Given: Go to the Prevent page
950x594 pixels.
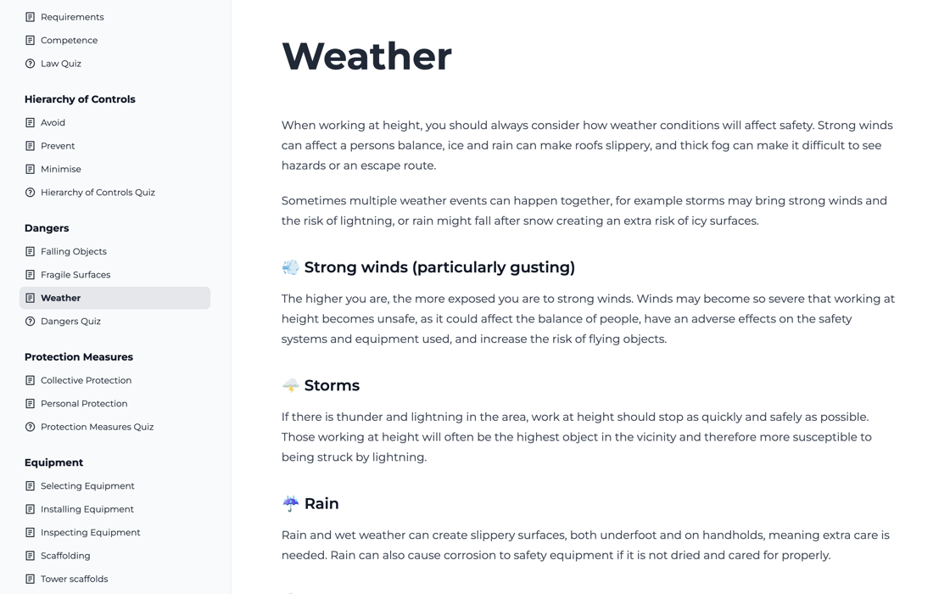Looking at the screenshot, I should pos(58,146).
